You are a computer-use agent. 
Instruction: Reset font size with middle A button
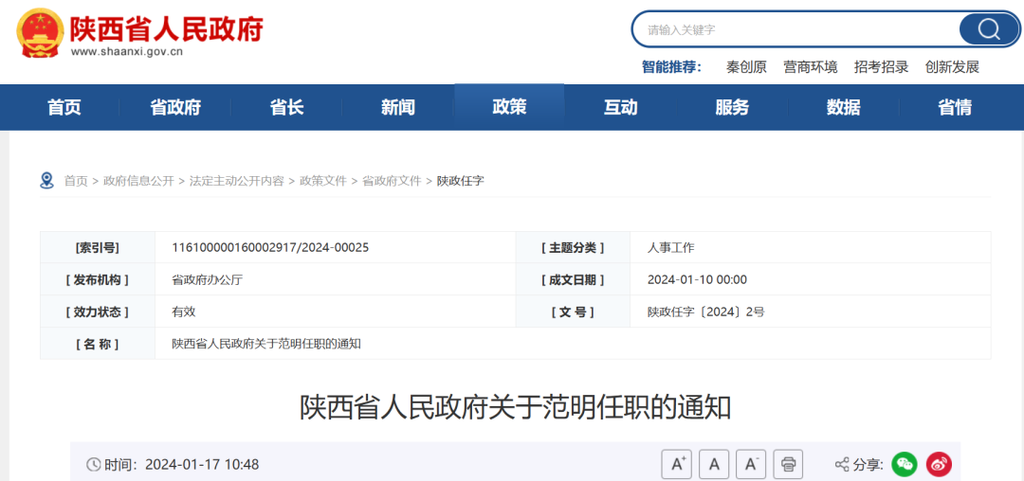pos(714,464)
